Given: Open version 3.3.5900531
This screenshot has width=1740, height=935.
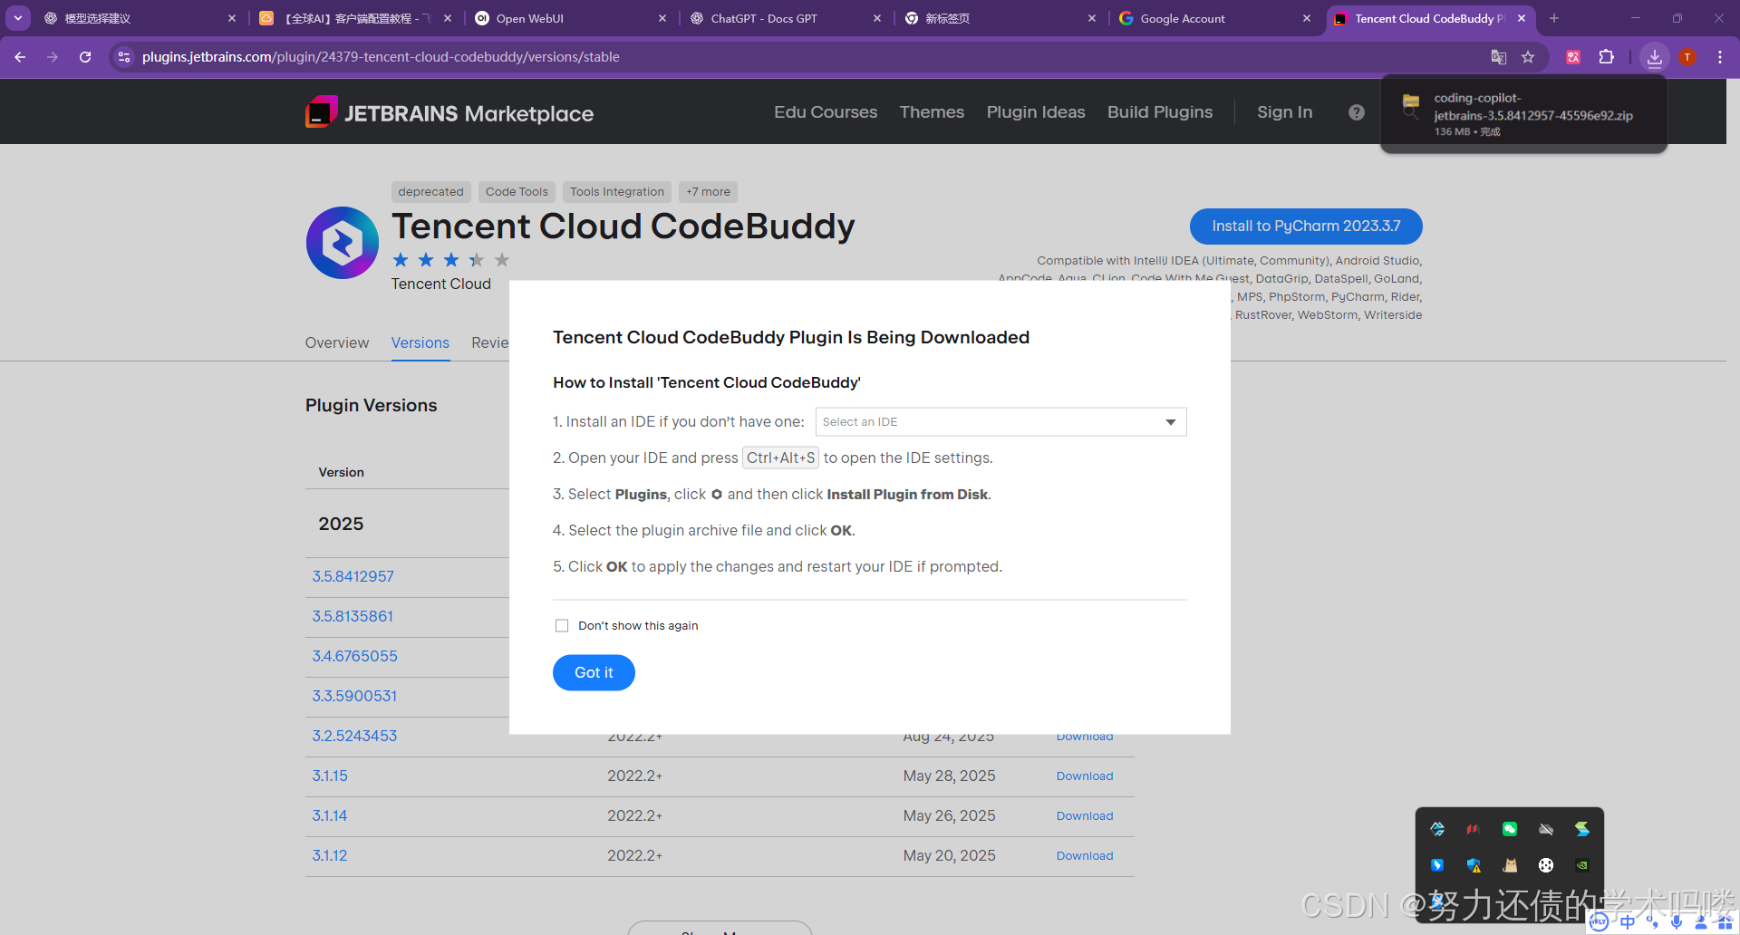Looking at the screenshot, I should pos(354,696).
